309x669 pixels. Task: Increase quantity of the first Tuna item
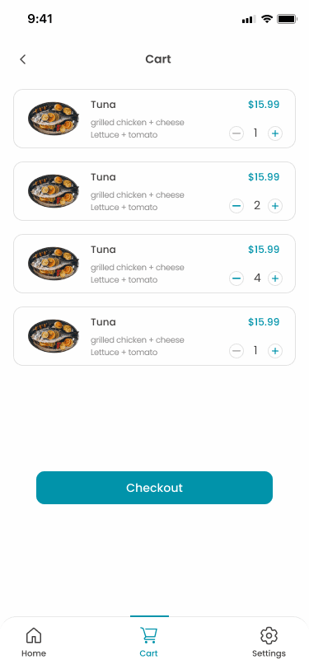(x=275, y=133)
